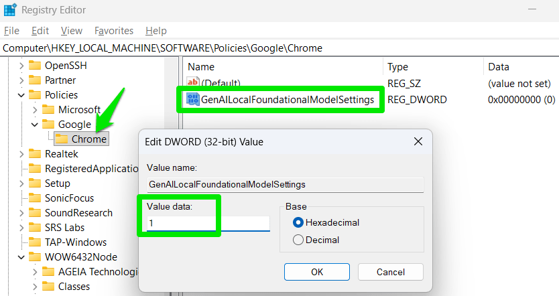Viewport: 559px width, 296px height.
Task: Click the Realtek folder icon
Action: pyautogui.click(x=35, y=154)
